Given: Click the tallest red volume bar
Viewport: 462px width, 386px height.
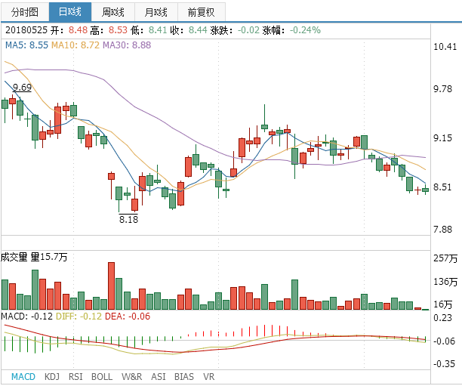Looking at the screenshot, I should coord(111,286).
